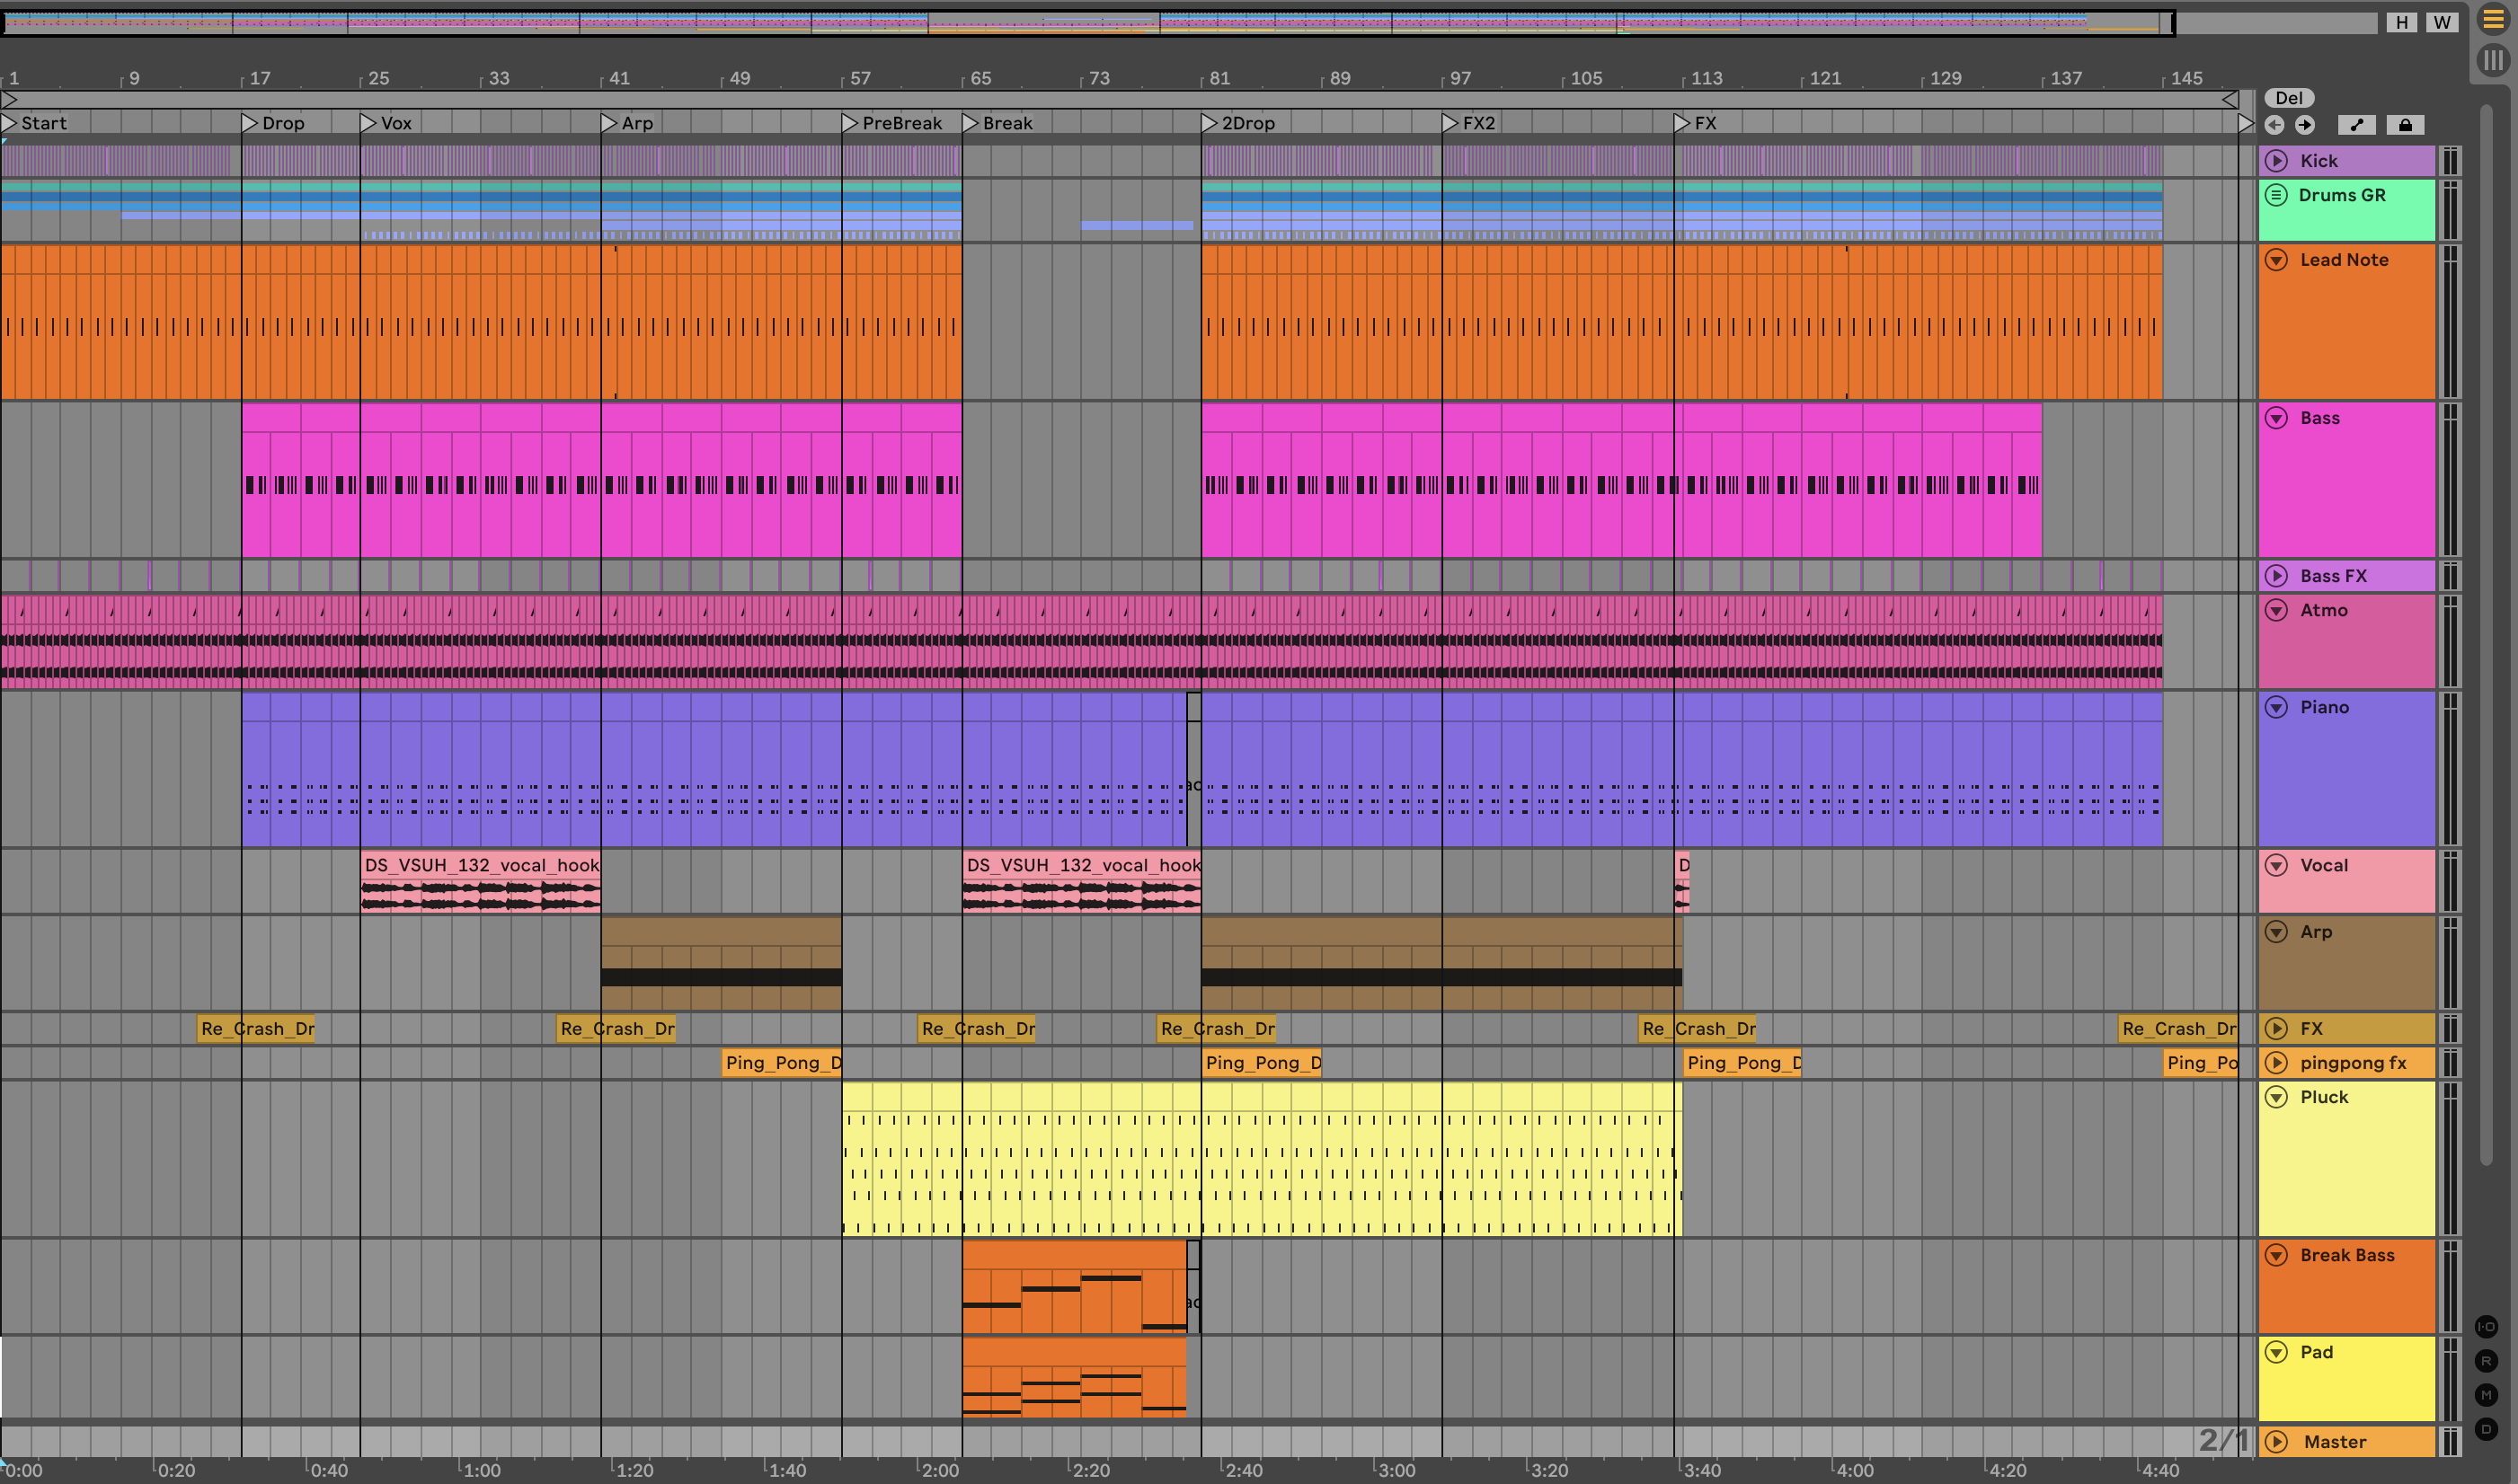2518x1484 pixels.
Task: Click the W optimize width button
Action: tap(2442, 22)
